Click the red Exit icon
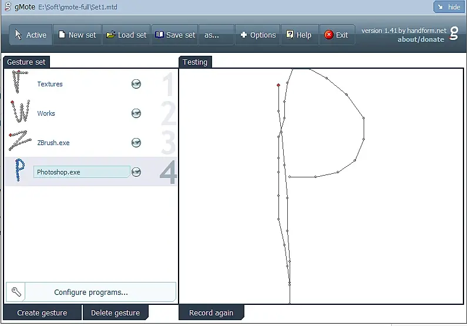This screenshot has width=467, height=326. pos(329,35)
